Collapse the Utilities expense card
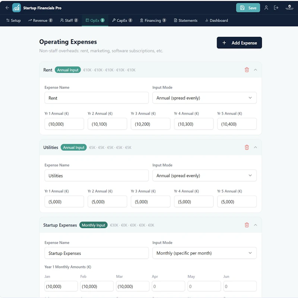 coord(256,147)
